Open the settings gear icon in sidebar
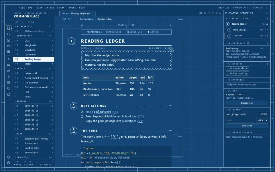275x172 pixels. tap(8, 163)
